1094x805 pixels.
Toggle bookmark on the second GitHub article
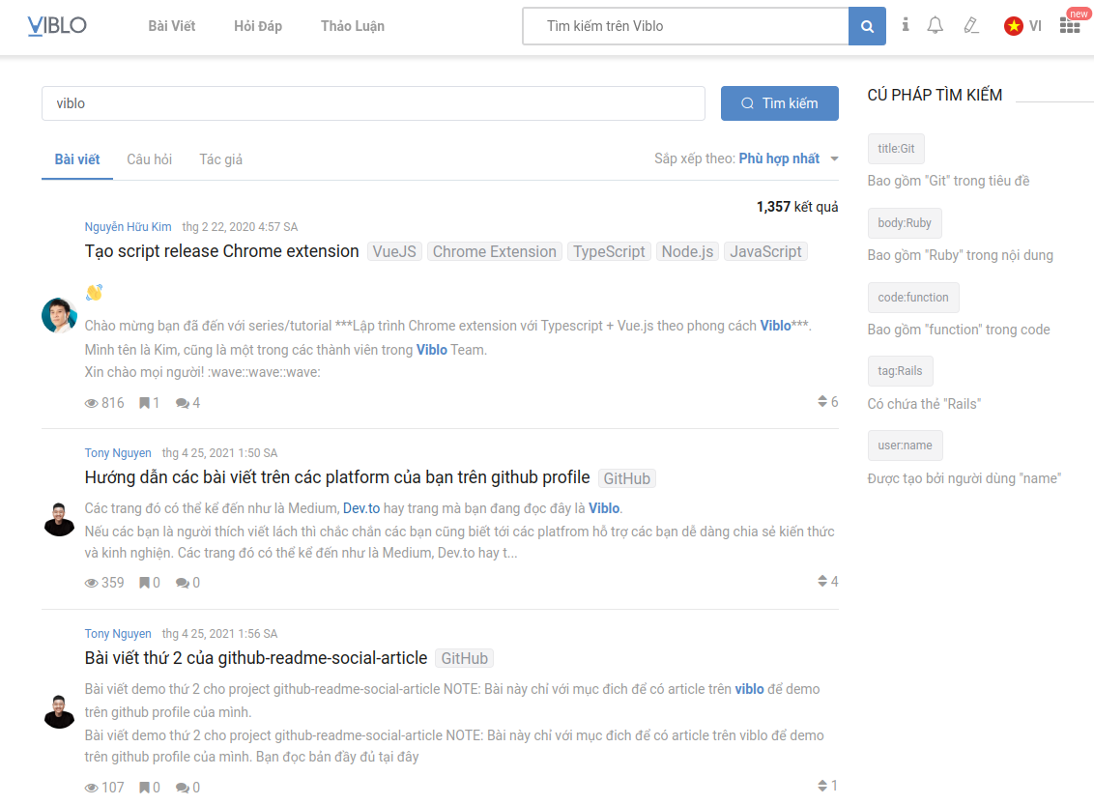[143, 787]
